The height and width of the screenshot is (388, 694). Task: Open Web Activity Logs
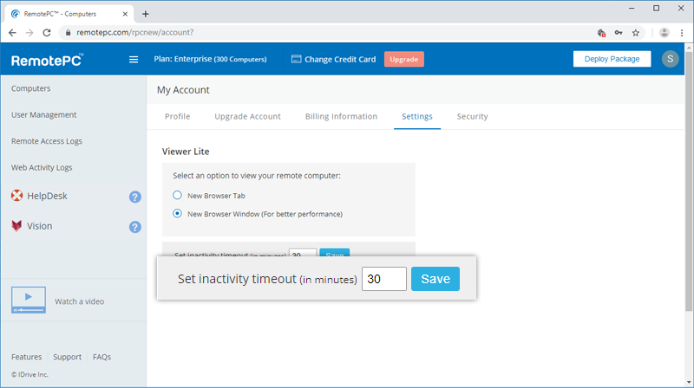point(42,167)
